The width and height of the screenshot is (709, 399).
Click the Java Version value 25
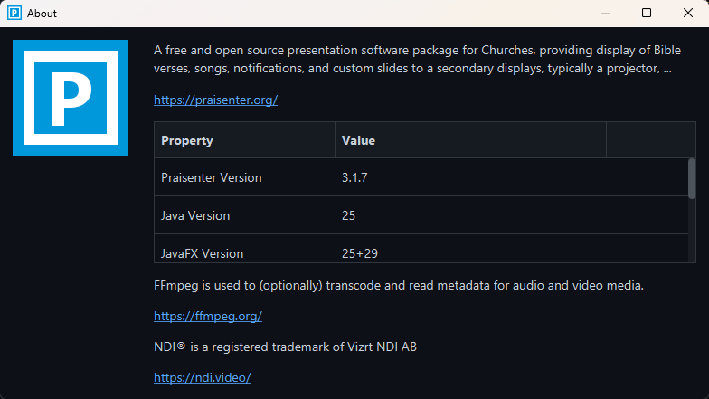tap(349, 215)
